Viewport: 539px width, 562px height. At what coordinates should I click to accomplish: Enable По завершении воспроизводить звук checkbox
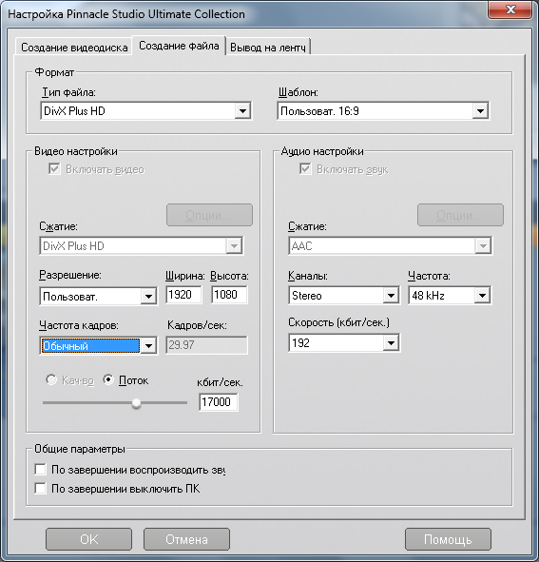41,469
